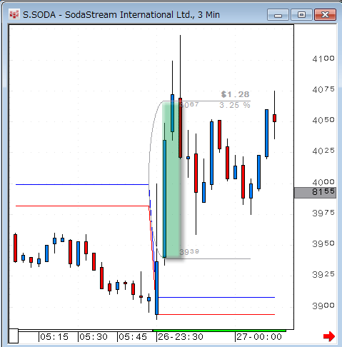This screenshot has width=342, height=347.
Task: Click the gray 8155 current price marker
Action: click(315, 193)
